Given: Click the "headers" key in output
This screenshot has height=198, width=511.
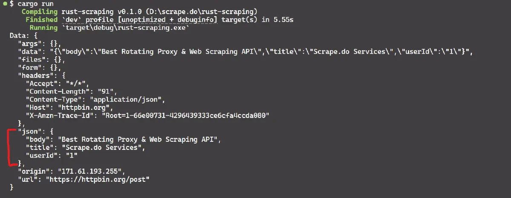Looking at the screenshot, I should pos(36,75).
